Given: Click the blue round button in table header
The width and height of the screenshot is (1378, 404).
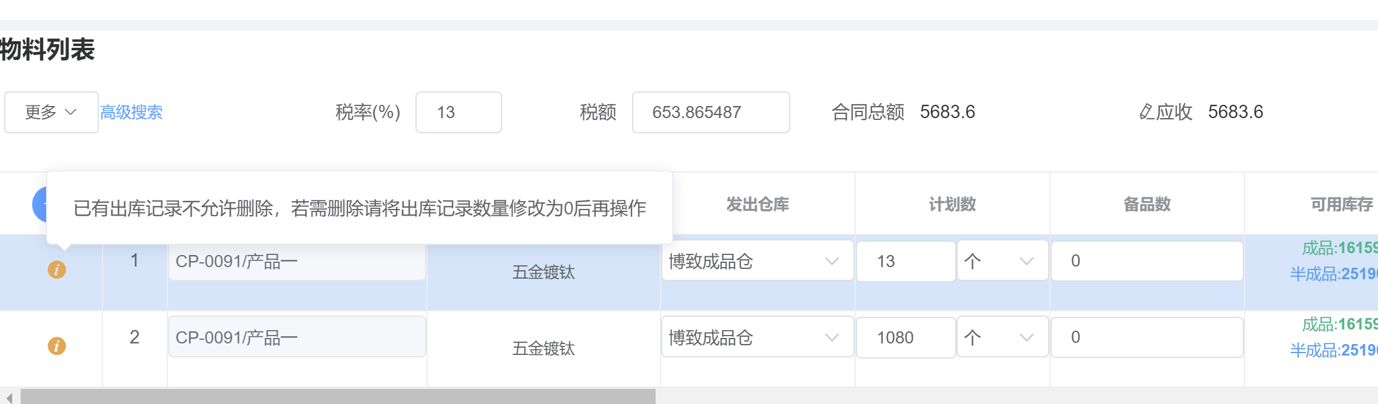Looking at the screenshot, I should [x=39, y=204].
